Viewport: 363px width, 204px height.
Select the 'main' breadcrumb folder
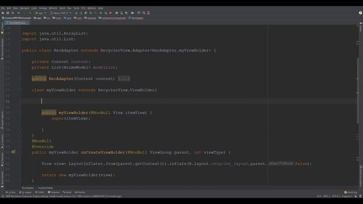coord(57,18)
